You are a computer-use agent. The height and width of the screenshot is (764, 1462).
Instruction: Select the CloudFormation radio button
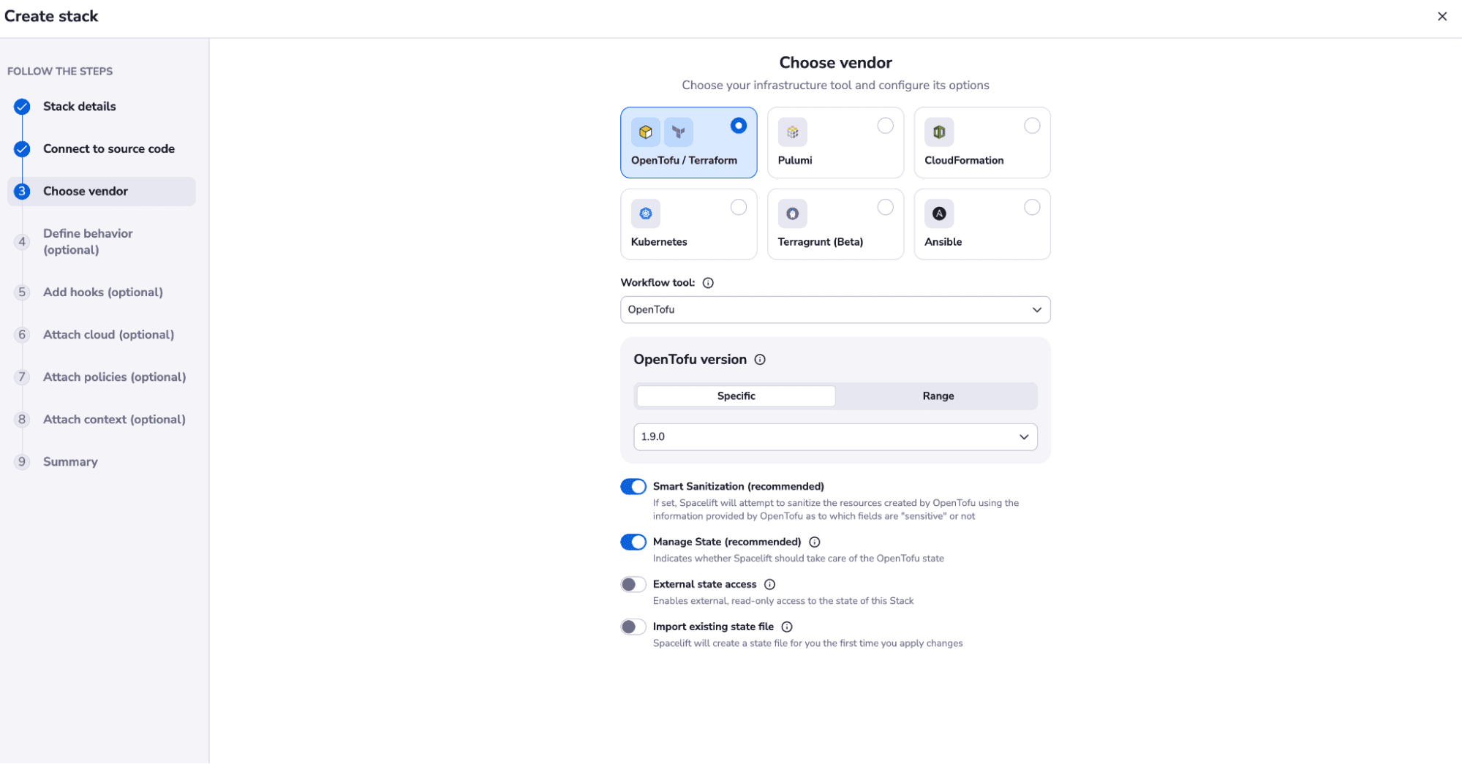pos(1032,126)
